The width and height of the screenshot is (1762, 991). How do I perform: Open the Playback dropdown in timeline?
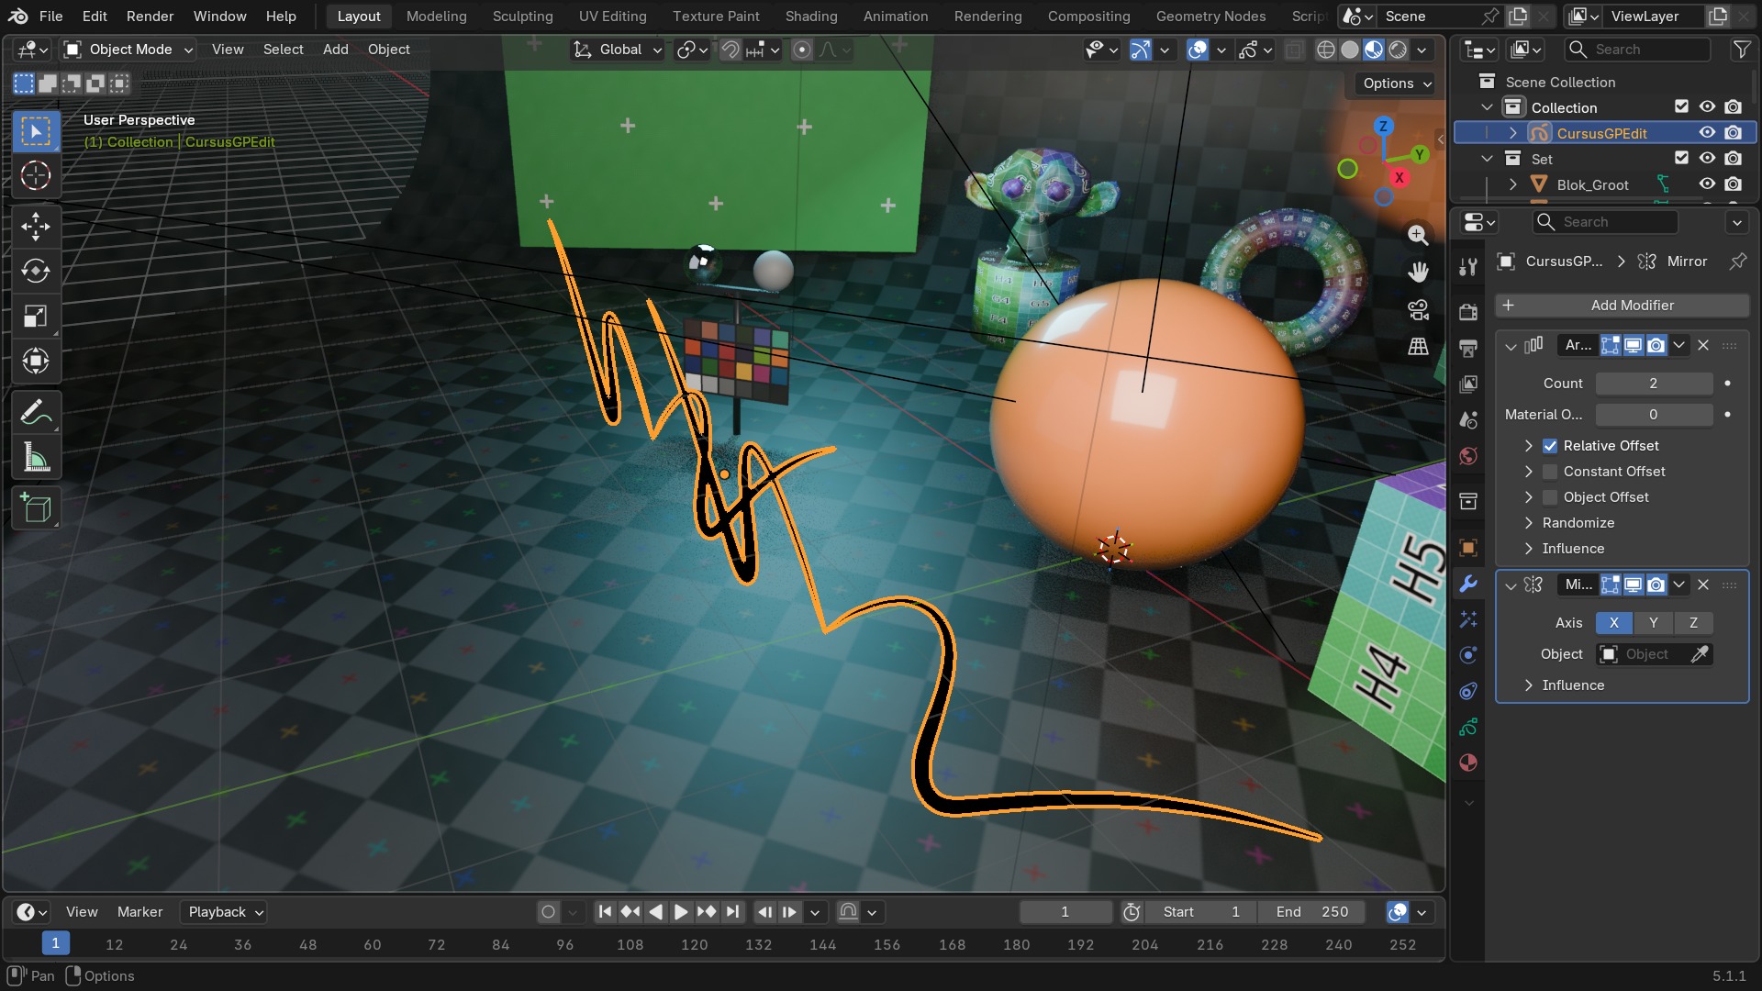[x=226, y=912]
